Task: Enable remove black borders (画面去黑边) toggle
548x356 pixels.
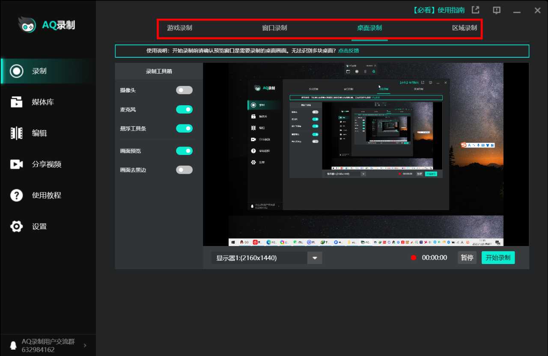Action: pyautogui.click(x=184, y=170)
